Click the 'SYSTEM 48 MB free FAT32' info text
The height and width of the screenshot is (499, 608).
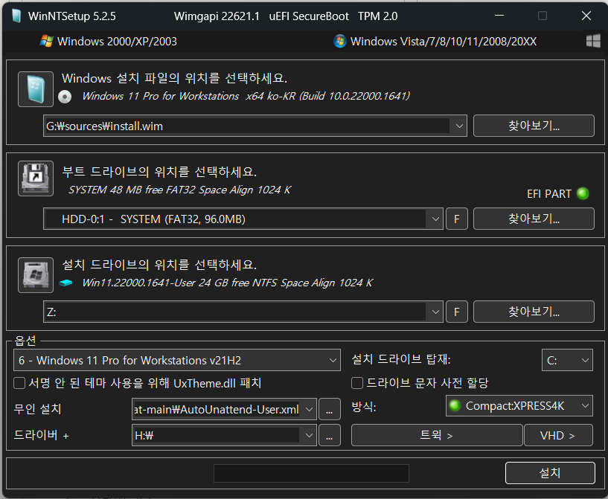pos(179,190)
